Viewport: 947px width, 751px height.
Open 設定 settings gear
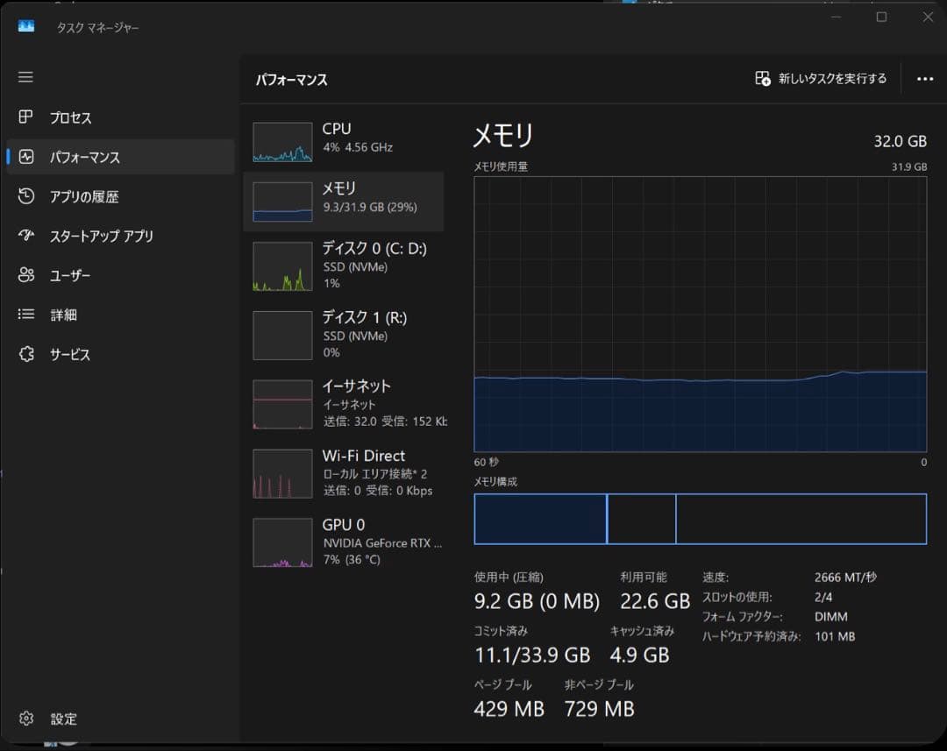coord(26,719)
